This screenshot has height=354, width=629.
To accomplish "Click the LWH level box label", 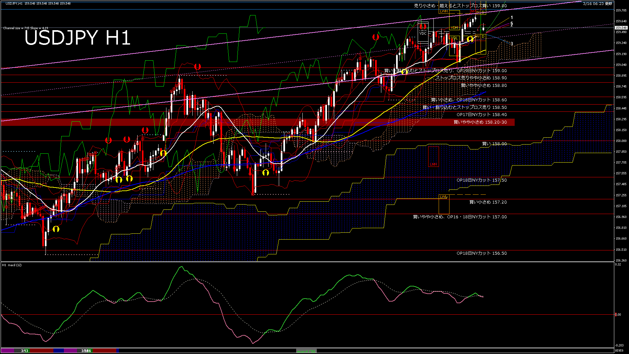I will 444,11.
